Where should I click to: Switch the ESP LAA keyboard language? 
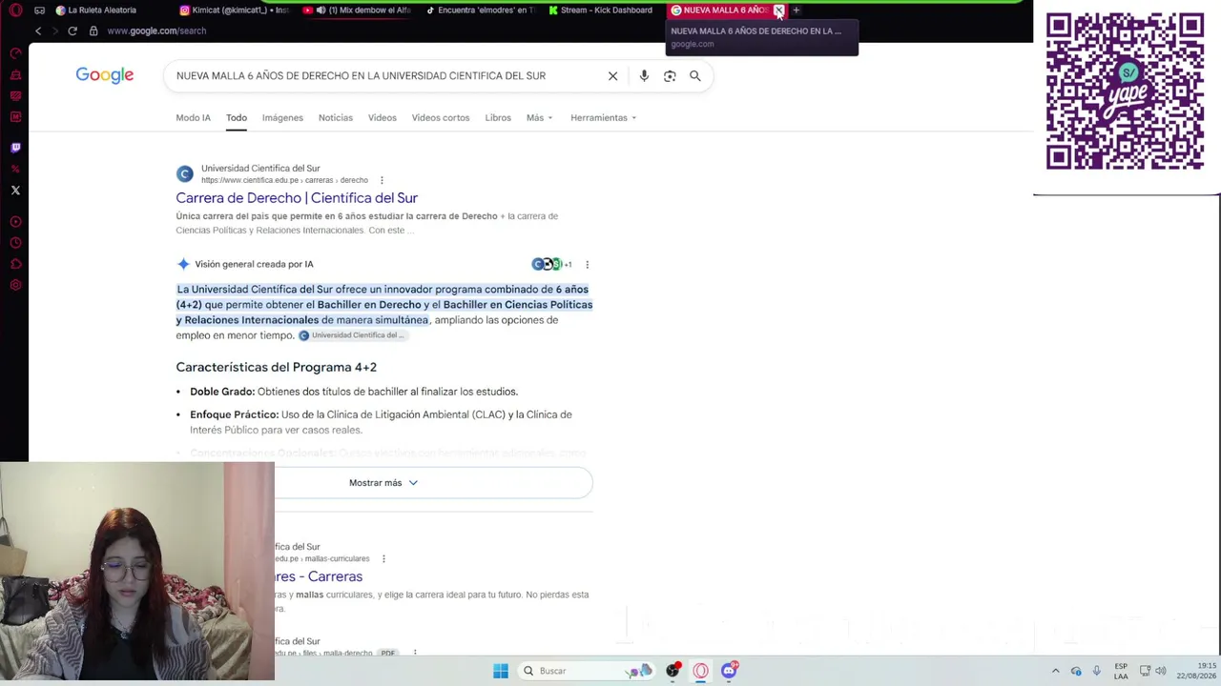[x=1122, y=671]
